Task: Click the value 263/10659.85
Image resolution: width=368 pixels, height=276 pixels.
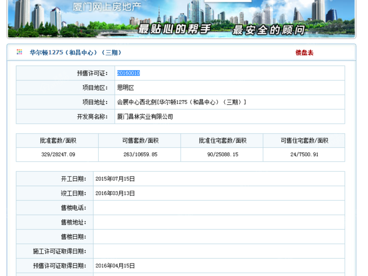Action: (x=140, y=155)
